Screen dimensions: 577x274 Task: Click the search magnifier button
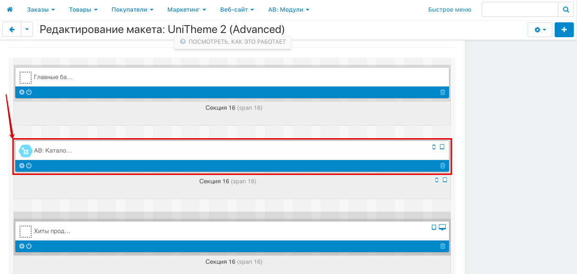tap(565, 9)
